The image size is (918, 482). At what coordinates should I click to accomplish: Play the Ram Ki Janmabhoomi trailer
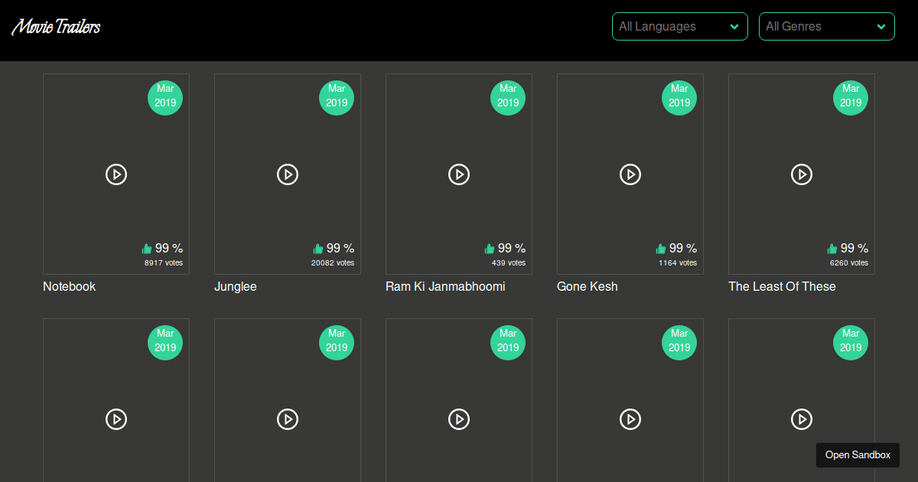click(459, 174)
